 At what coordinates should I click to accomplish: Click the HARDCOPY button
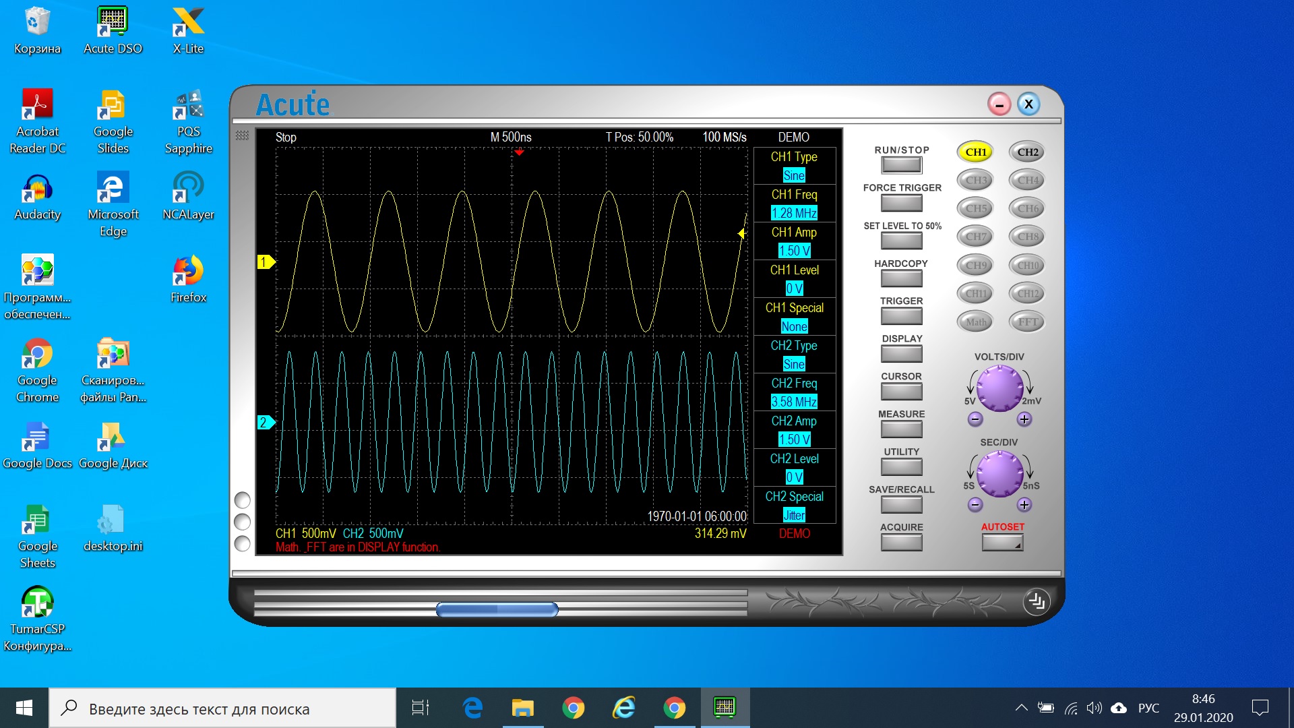coord(901,278)
